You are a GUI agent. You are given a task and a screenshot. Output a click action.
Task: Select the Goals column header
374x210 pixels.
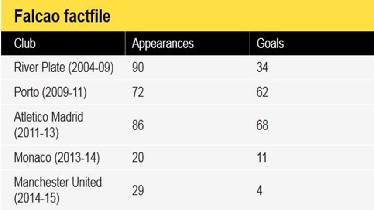(x=270, y=44)
